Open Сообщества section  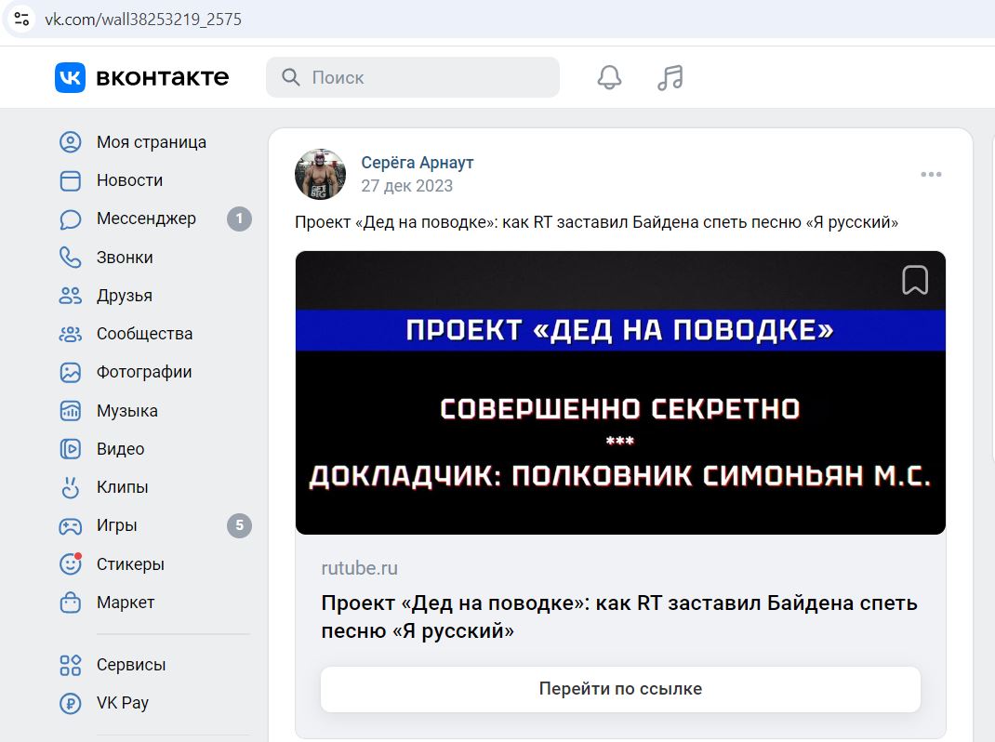point(145,334)
